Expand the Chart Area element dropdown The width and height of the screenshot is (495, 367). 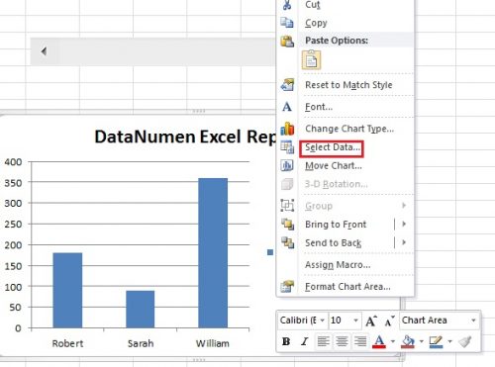[473, 321]
